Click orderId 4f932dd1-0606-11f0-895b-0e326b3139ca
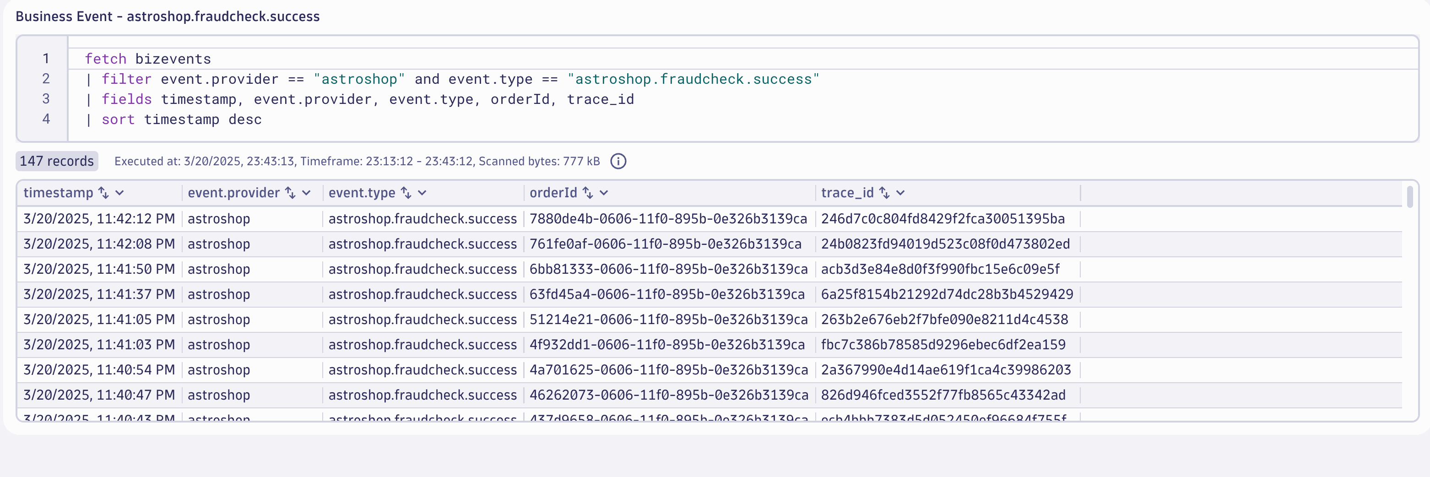This screenshot has height=477, width=1430. (666, 344)
